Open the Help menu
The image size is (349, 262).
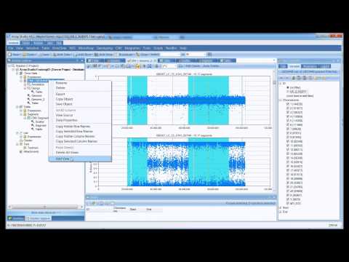point(182,48)
